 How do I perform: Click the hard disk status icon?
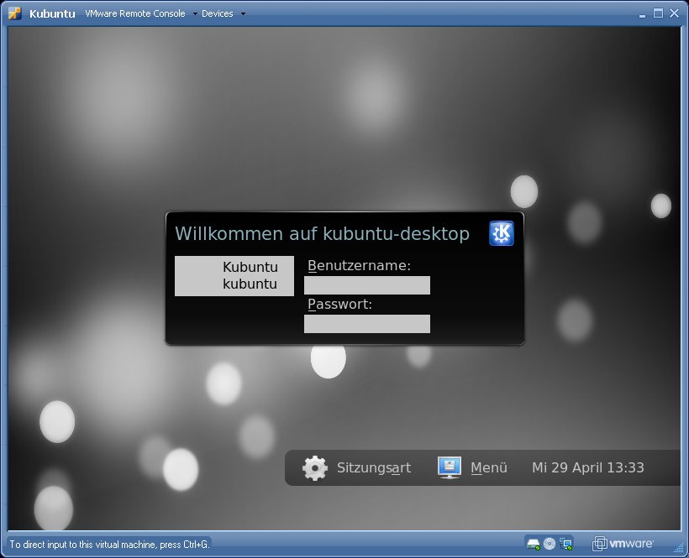pos(533,545)
